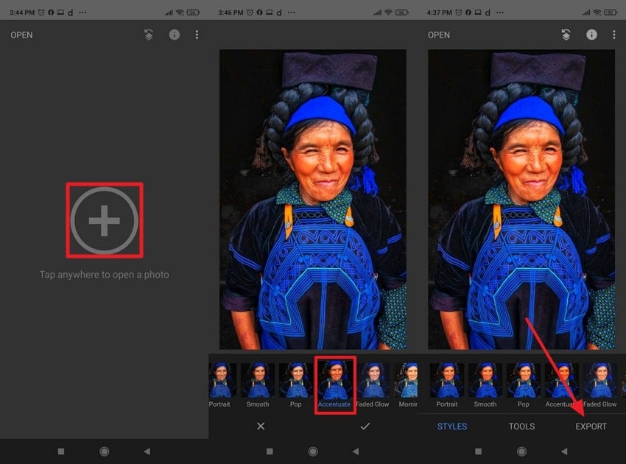Image resolution: width=626 pixels, height=464 pixels.
Task: Open the info icon in left screen
Action: (x=175, y=35)
